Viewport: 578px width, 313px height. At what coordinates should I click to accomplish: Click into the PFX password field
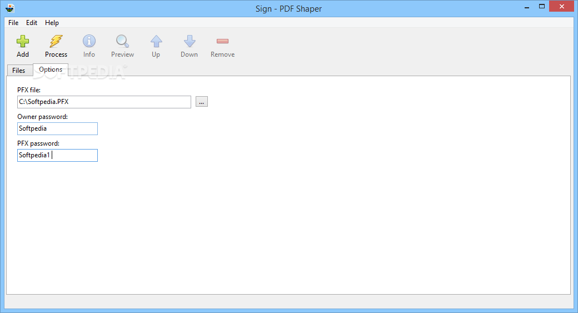coord(57,155)
